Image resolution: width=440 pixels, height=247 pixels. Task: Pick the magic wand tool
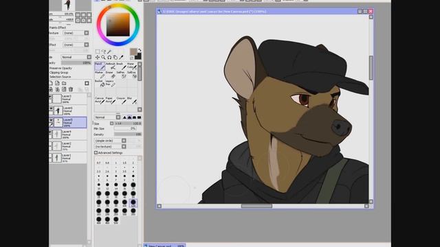[109, 51]
